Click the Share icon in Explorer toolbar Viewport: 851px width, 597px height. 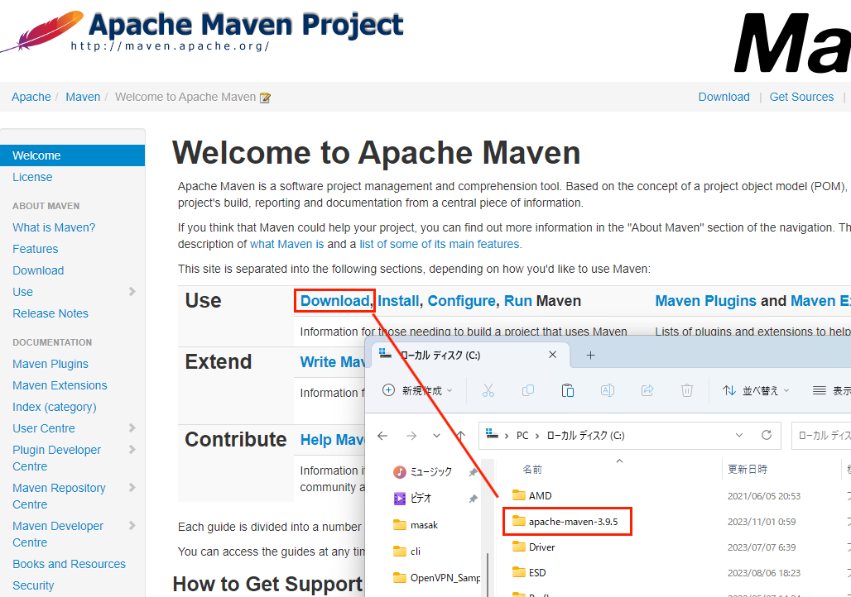coord(647,390)
